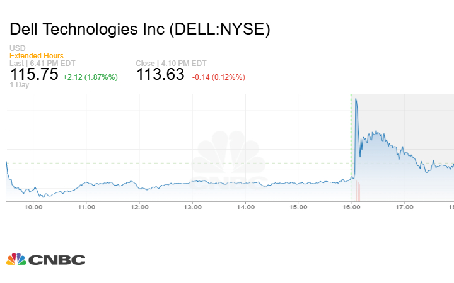This screenshot has width=454, height=283.
Task: Click the 12:00 time axis label
Action: [139, 207]
